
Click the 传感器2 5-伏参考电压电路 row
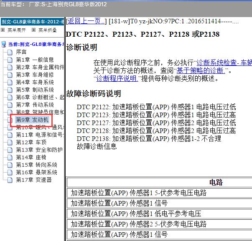coord(159,224)
